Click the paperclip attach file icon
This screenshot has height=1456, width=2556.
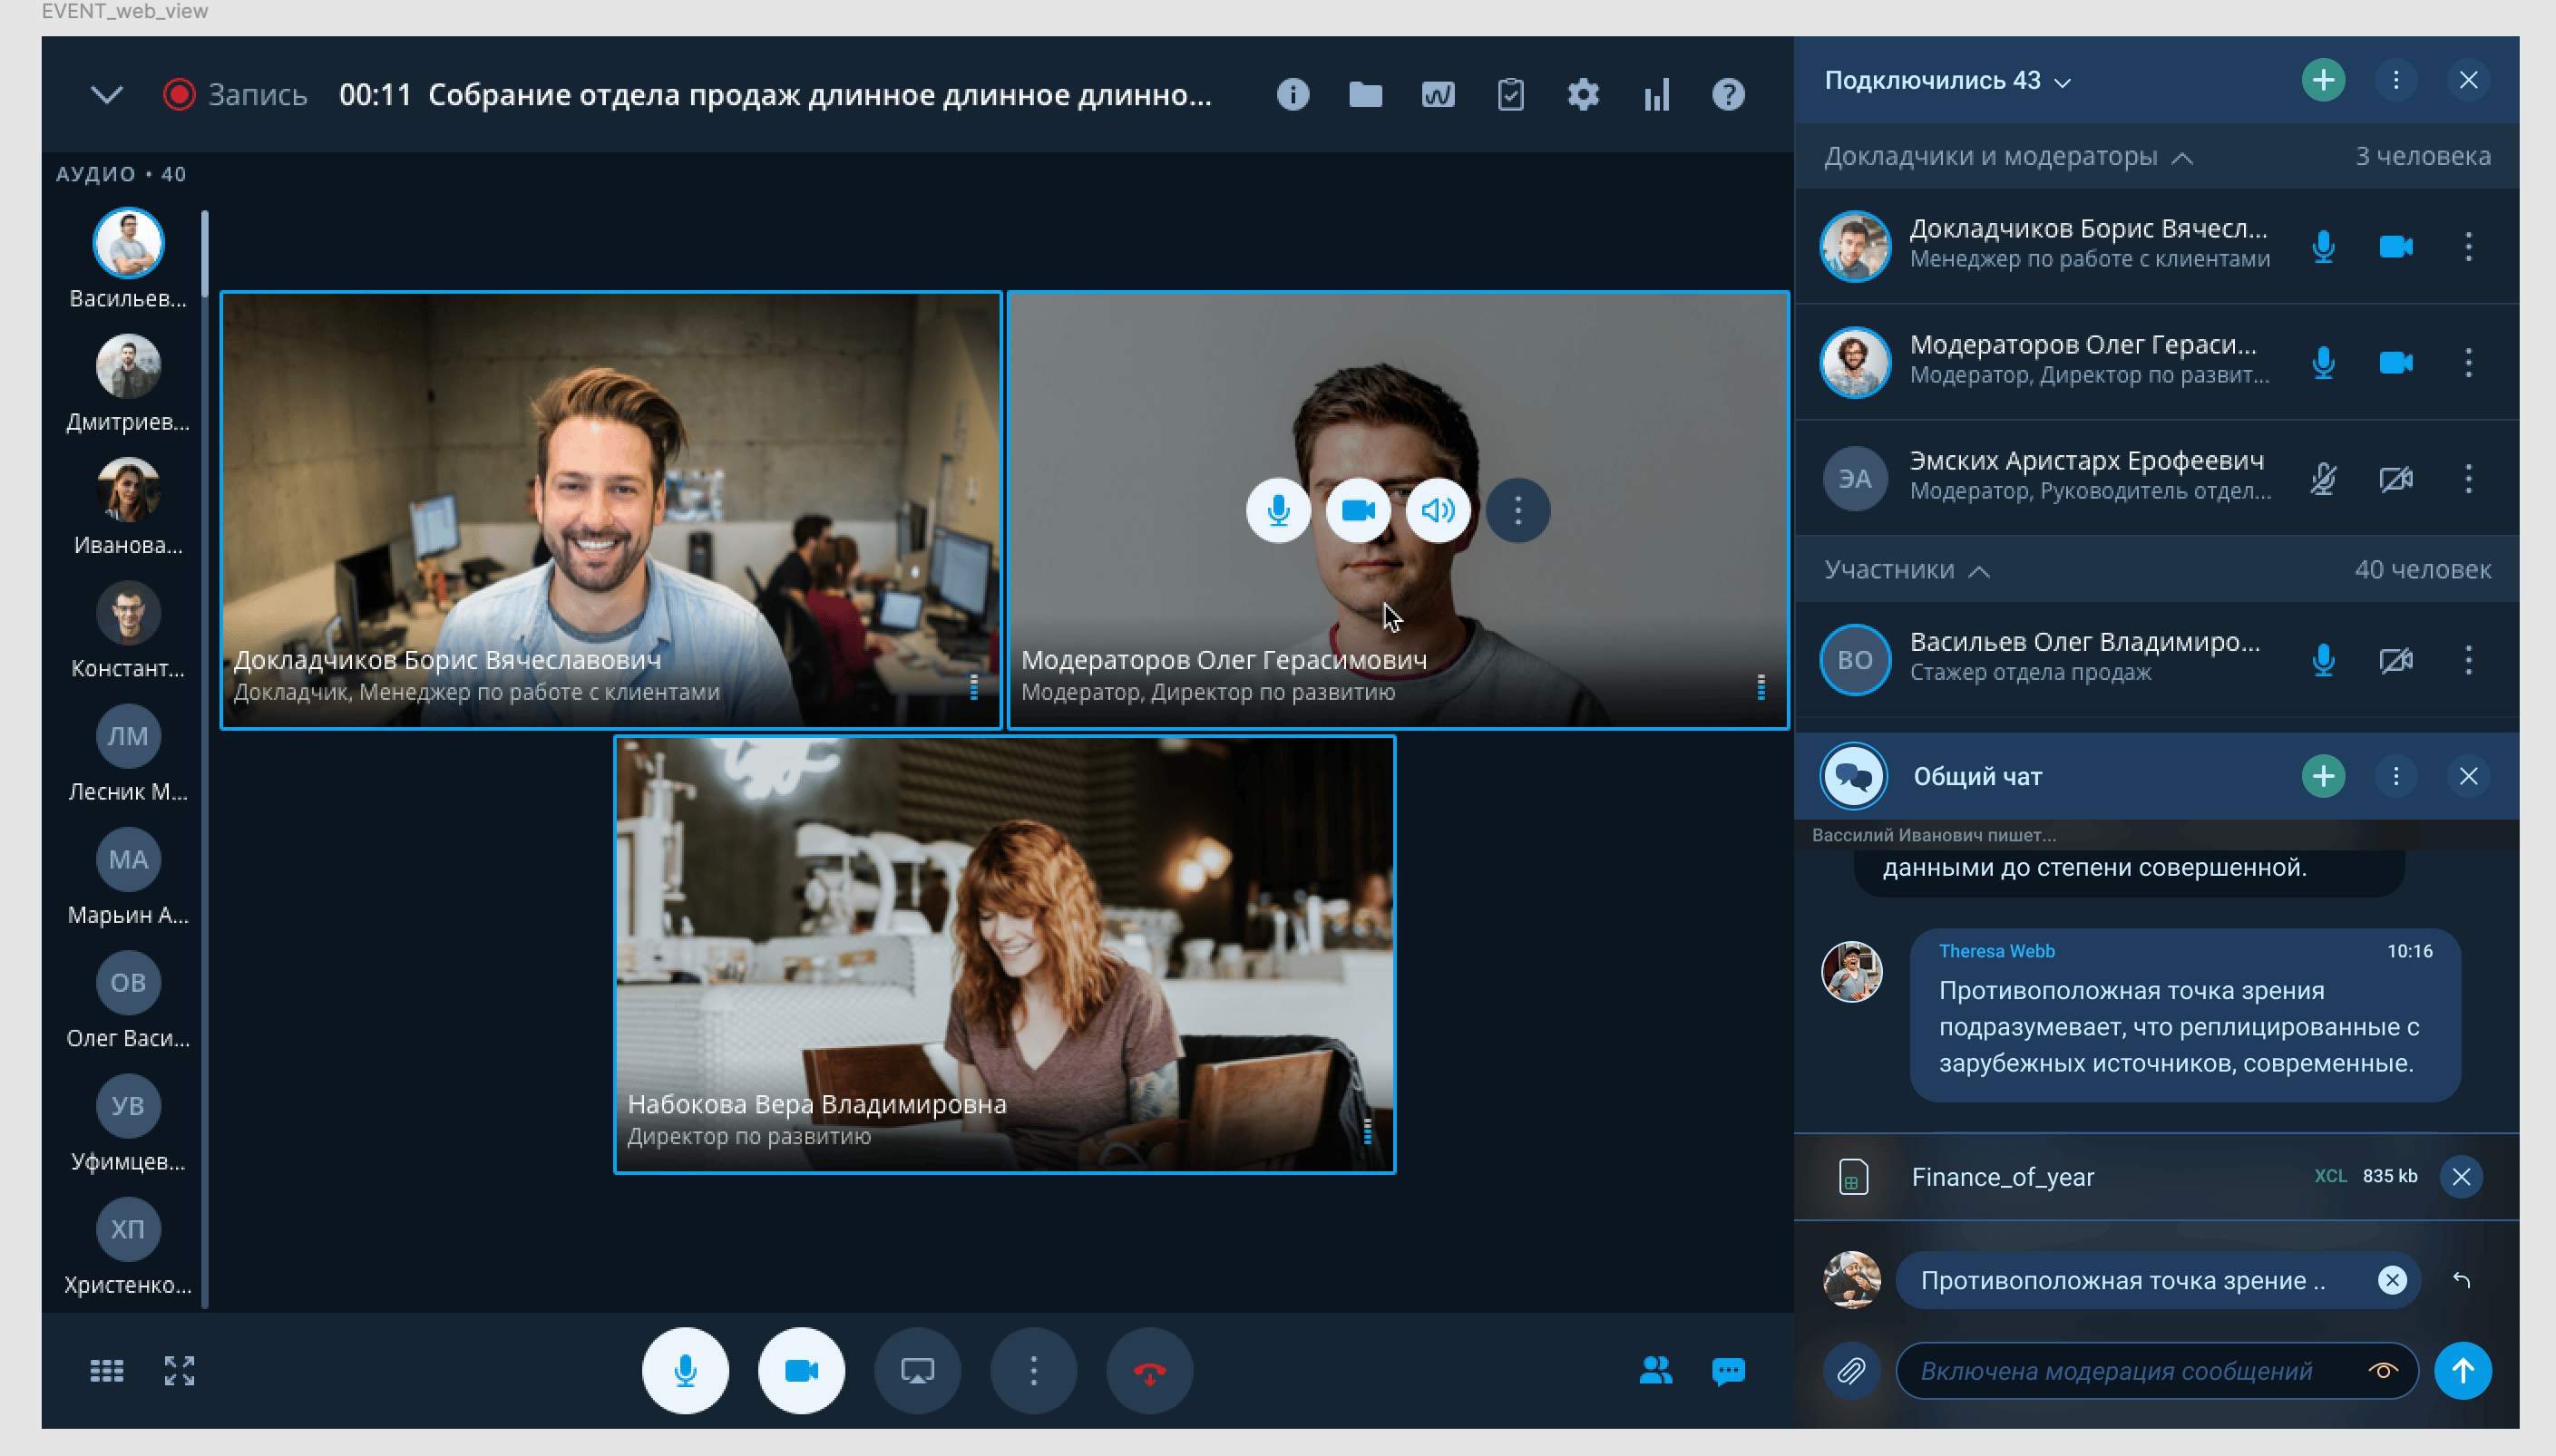click(x=1850, y=1370)
